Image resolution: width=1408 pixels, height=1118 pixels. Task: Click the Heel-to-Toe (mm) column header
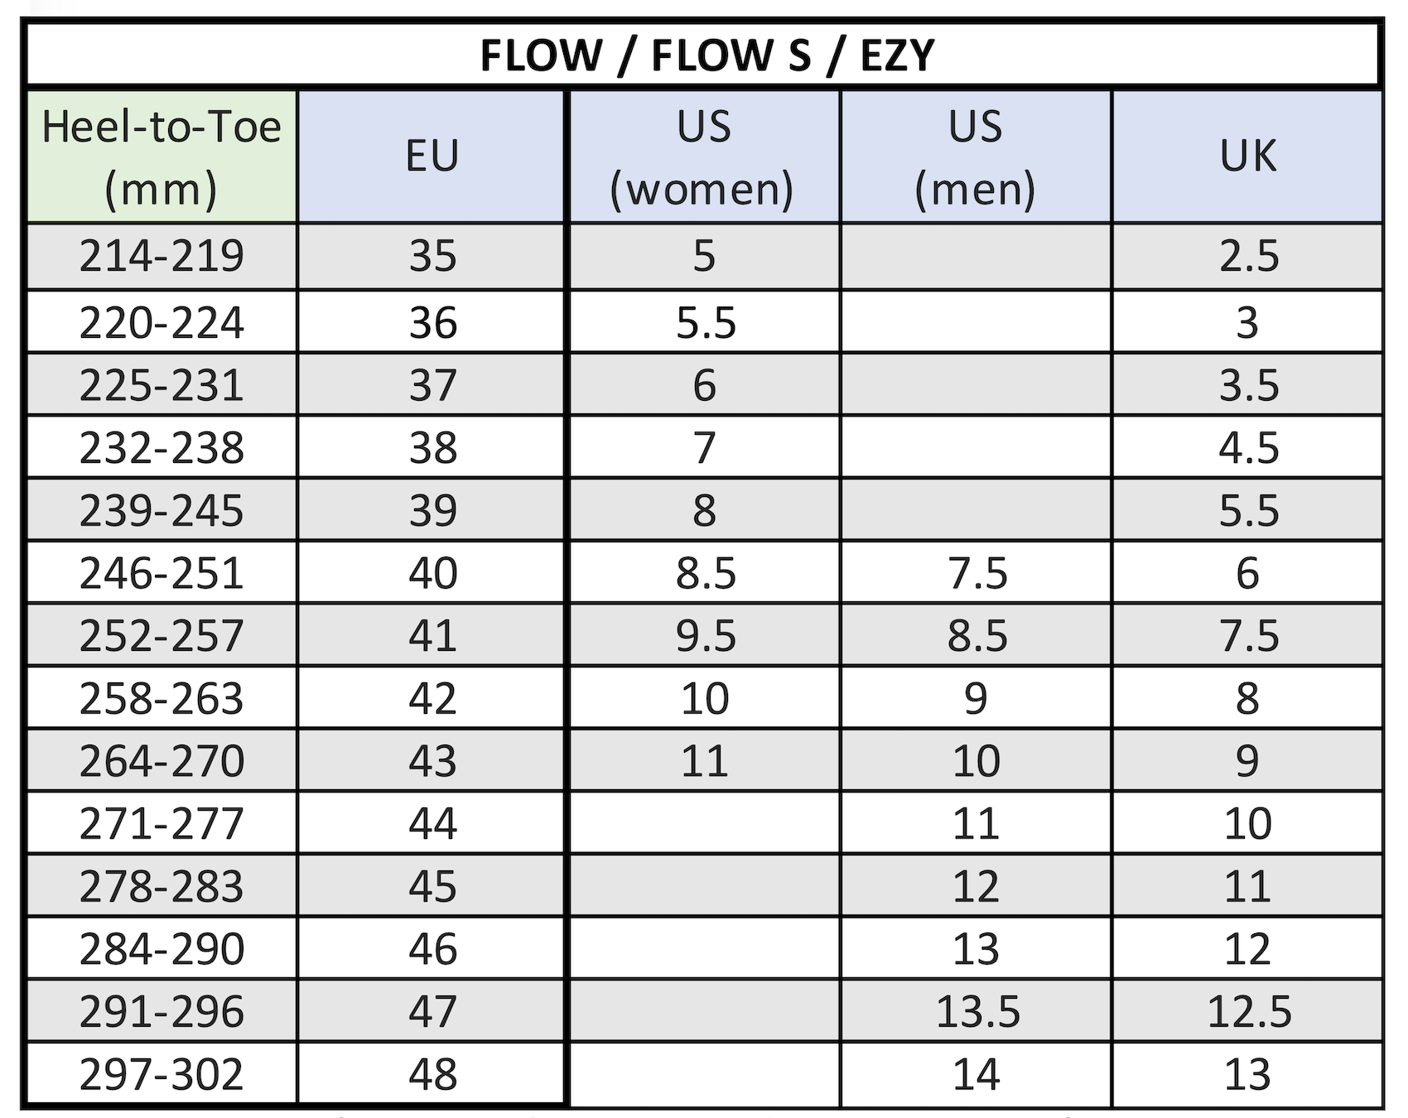point(162,157)
